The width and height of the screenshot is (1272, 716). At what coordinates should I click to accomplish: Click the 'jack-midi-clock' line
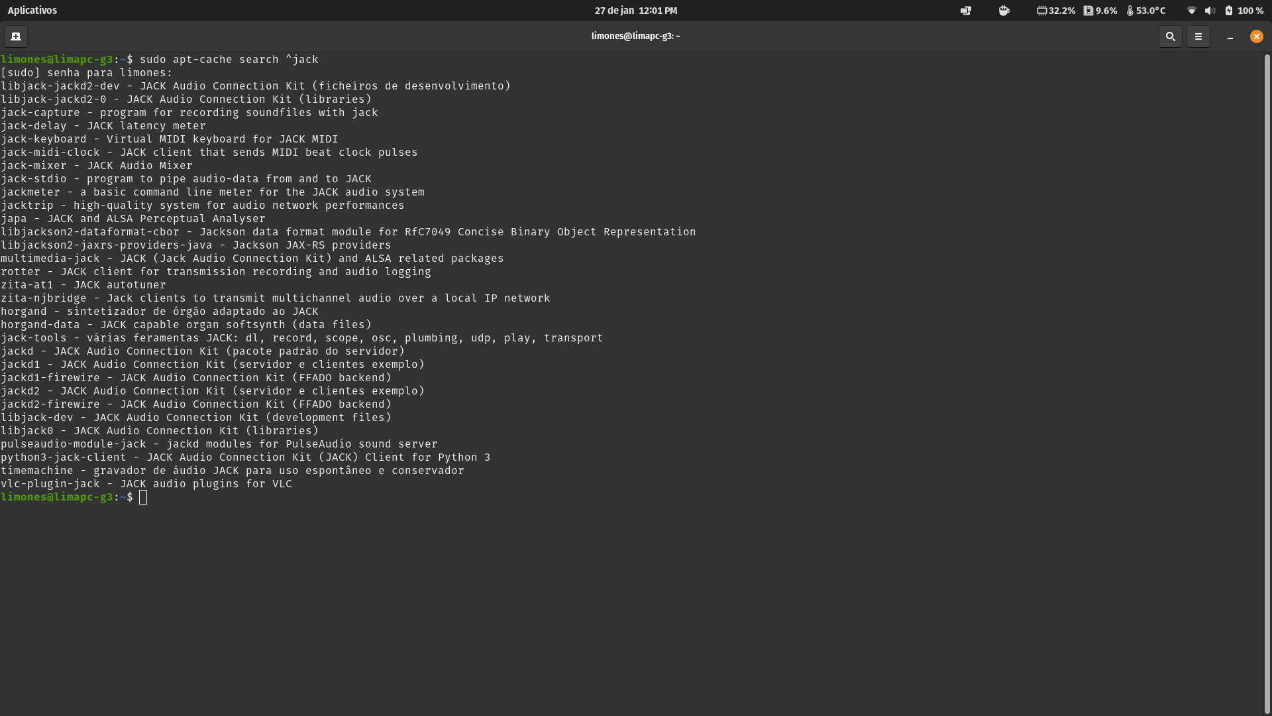[209, 152]
